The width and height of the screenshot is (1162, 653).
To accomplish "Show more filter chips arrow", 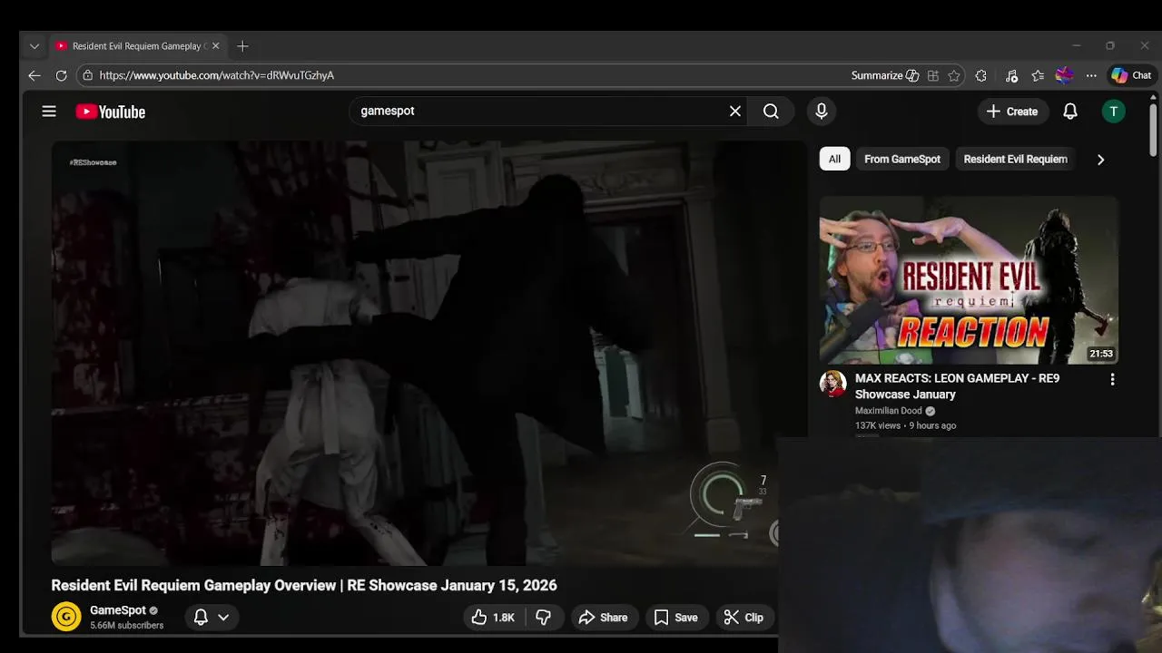I will [1100, 160].
